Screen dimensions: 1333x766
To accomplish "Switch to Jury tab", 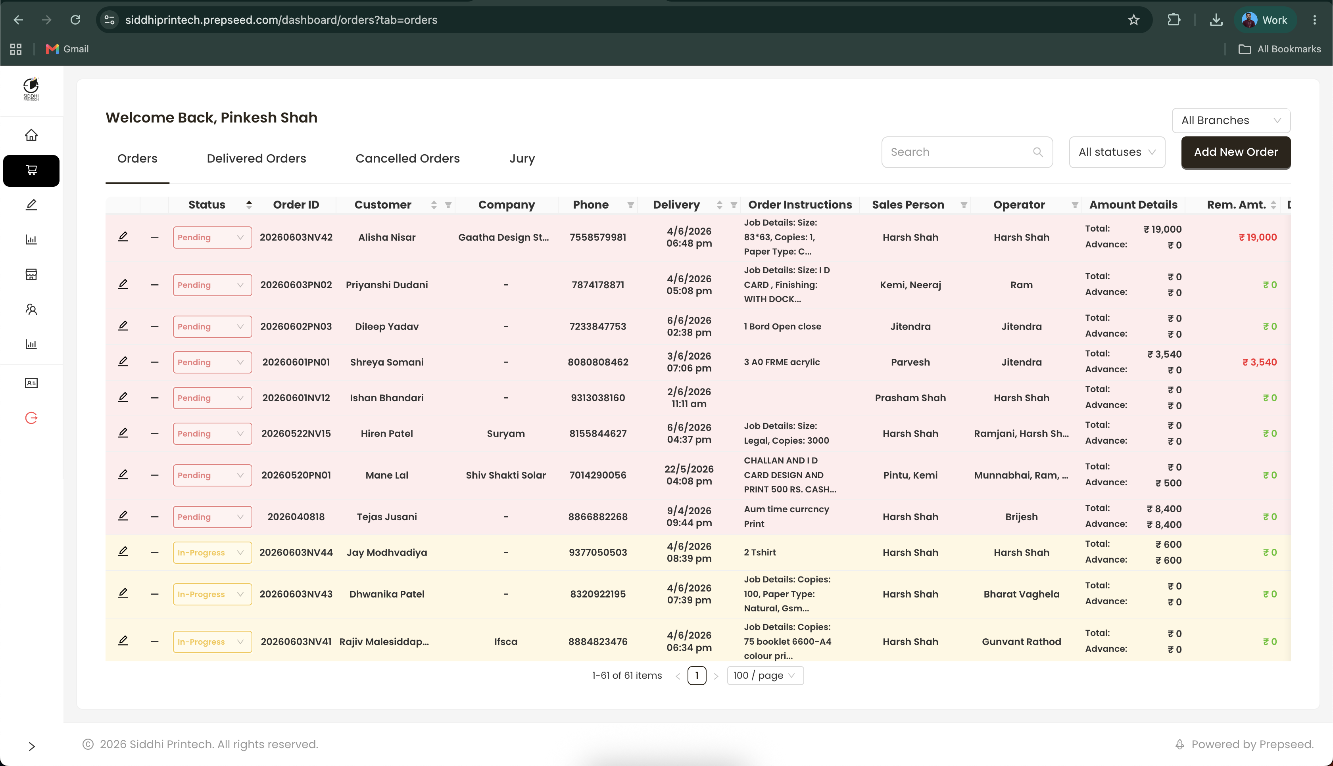I will [522, 158].
